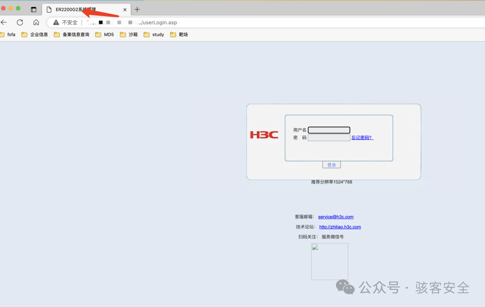
Task: Open the service@h3c.com email link
Action: 335,217
